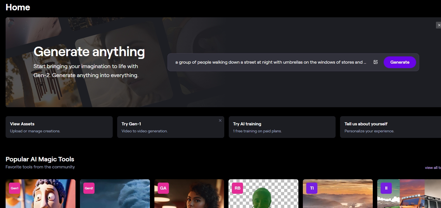Open the View Assets card
This screenshot has width=441, height=208.
point(59,127)
